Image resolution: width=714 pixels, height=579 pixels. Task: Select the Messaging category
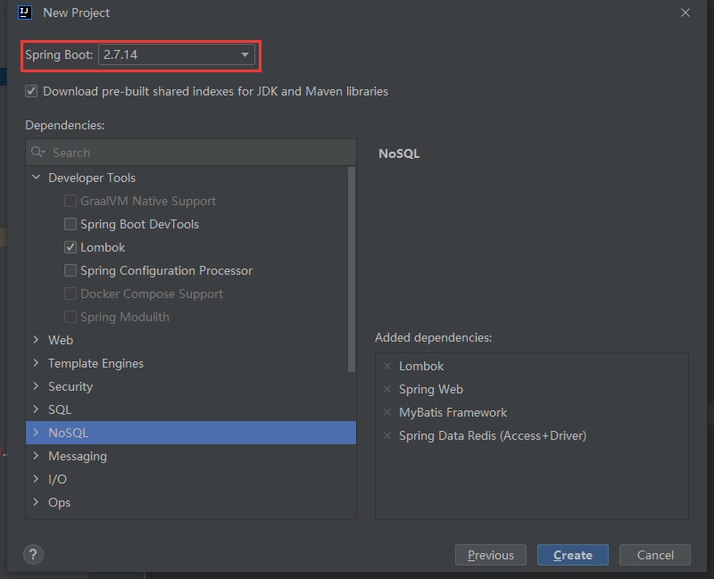click(x=78, y=456)
